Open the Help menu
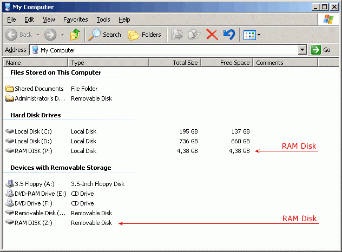Image resolution: width=342 pixels, height=252 pixels. 124,19
